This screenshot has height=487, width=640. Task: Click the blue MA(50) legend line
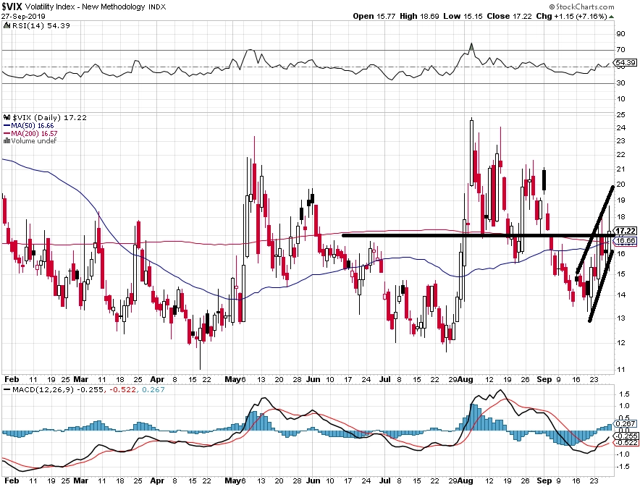click(7, 126)
